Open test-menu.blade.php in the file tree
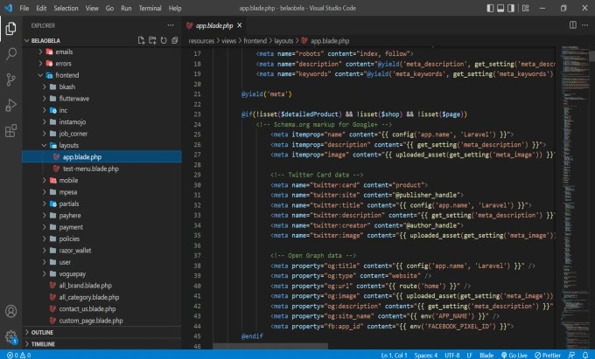This screenshot has width=595, height=359. tap(92, 168)
